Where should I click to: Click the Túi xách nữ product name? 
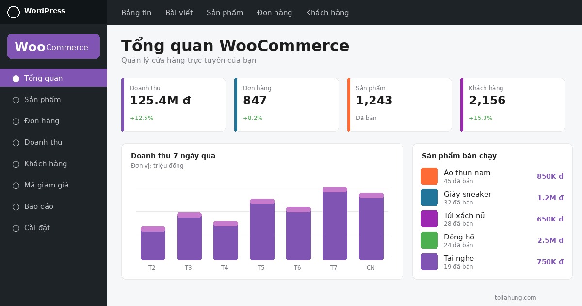(x=464, y=216)
